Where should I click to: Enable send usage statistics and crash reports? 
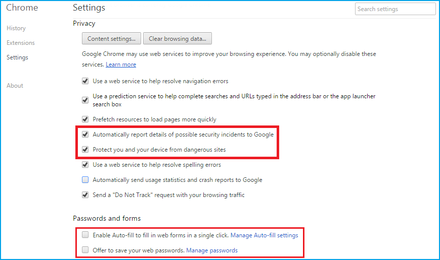click(85, 180)
